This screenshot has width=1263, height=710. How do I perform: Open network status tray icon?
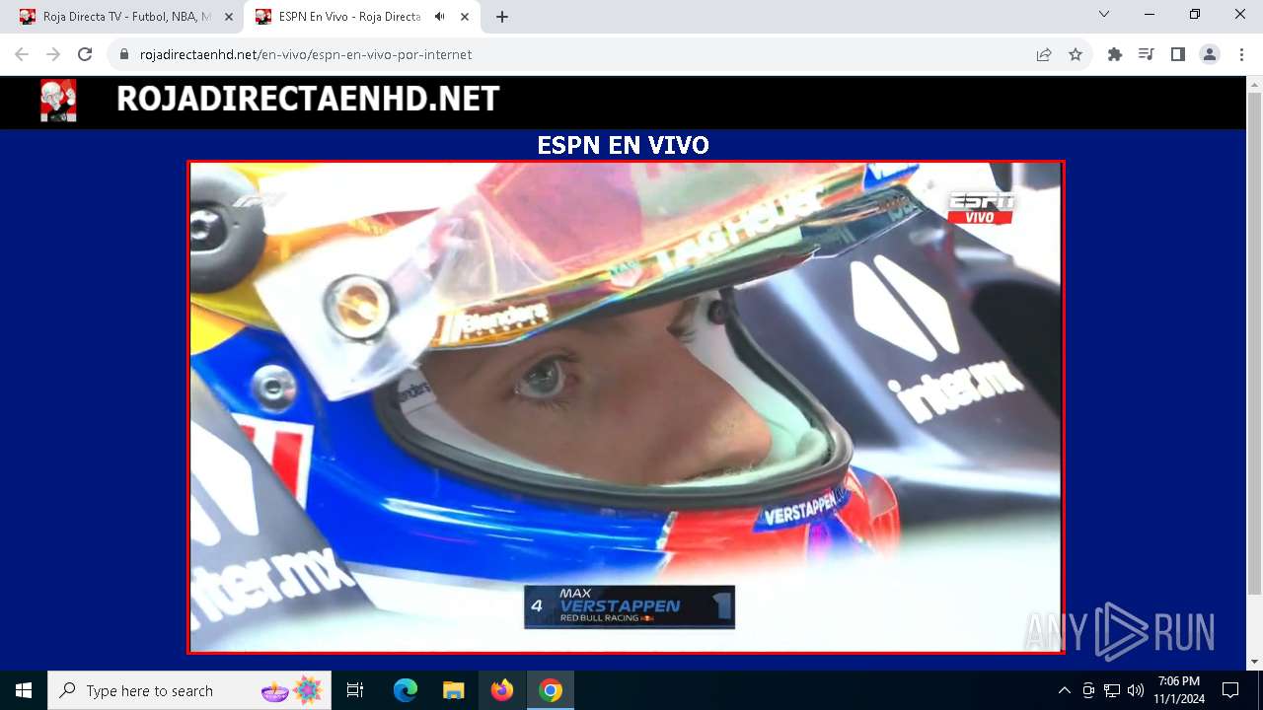[x=1112, y=690]
